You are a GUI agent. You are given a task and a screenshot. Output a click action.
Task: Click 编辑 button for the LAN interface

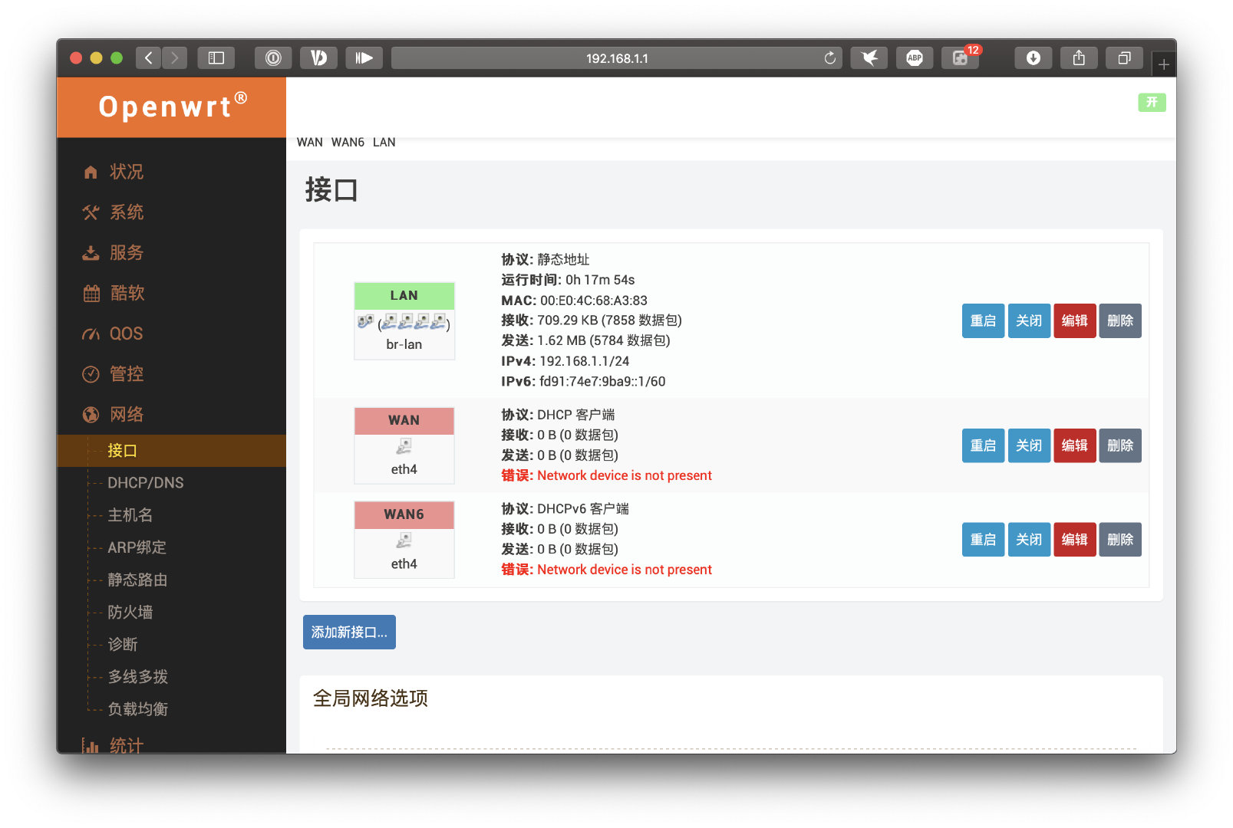tap(1074, 321)
